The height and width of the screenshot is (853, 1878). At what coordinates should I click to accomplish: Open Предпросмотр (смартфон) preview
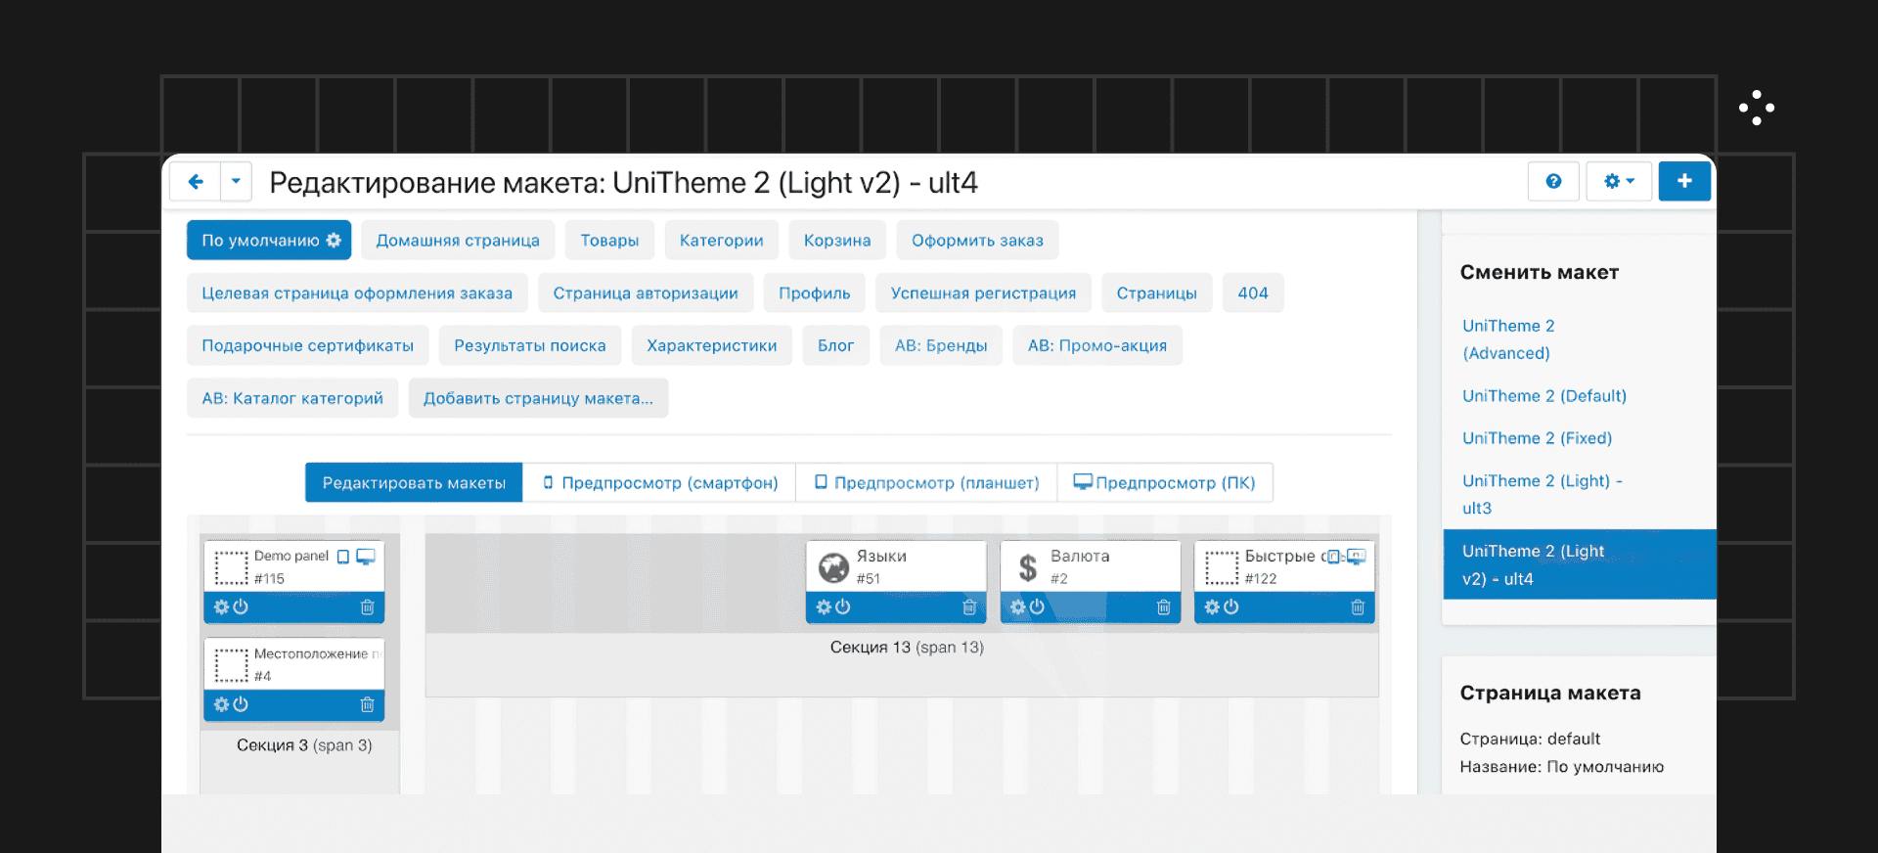(660, 482)
